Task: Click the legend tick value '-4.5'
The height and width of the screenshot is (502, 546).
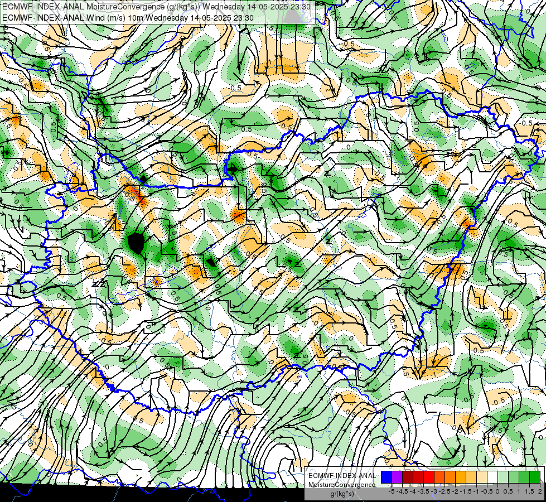Action: coord(402,491)
